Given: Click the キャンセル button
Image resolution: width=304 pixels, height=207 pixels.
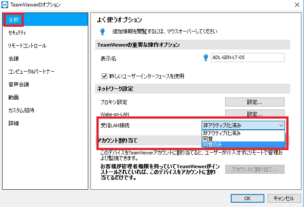Looking at the screenshot, I should [284, 198].
